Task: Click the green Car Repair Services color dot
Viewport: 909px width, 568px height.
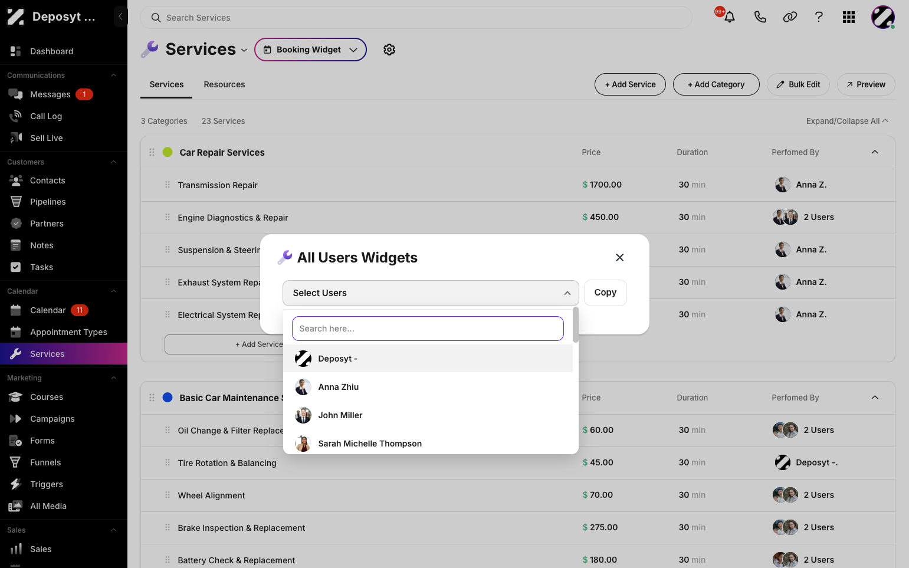Action: tap(168, 152)
